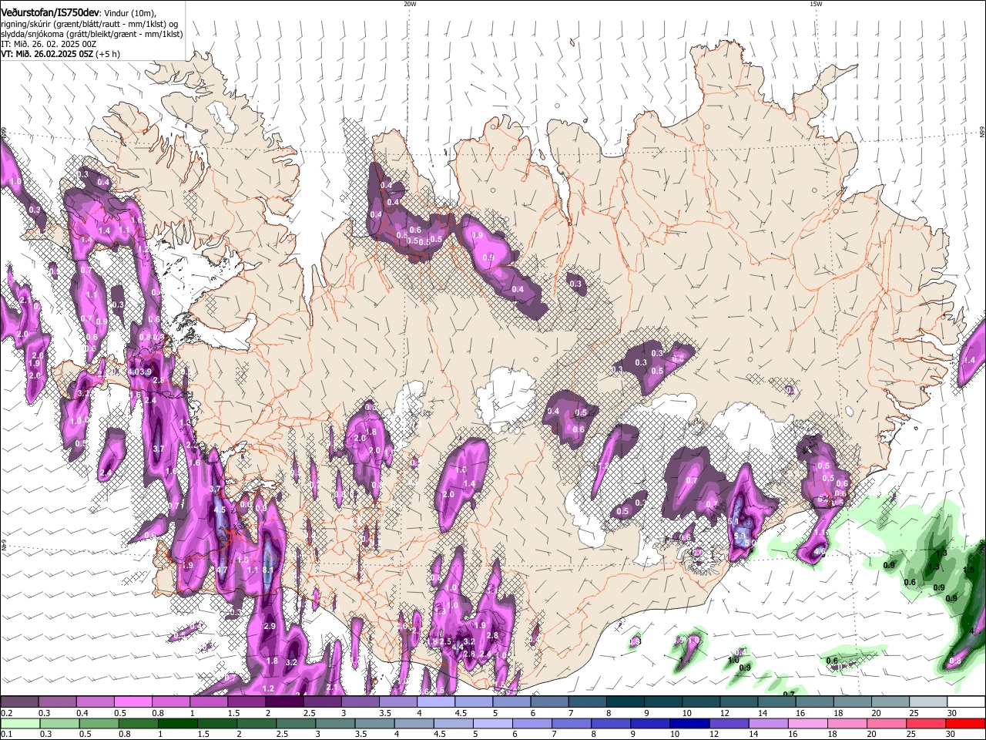Select the dusky purple 0.2 legend swatch
Screen dimensions: 986x740
pos(19,702)
